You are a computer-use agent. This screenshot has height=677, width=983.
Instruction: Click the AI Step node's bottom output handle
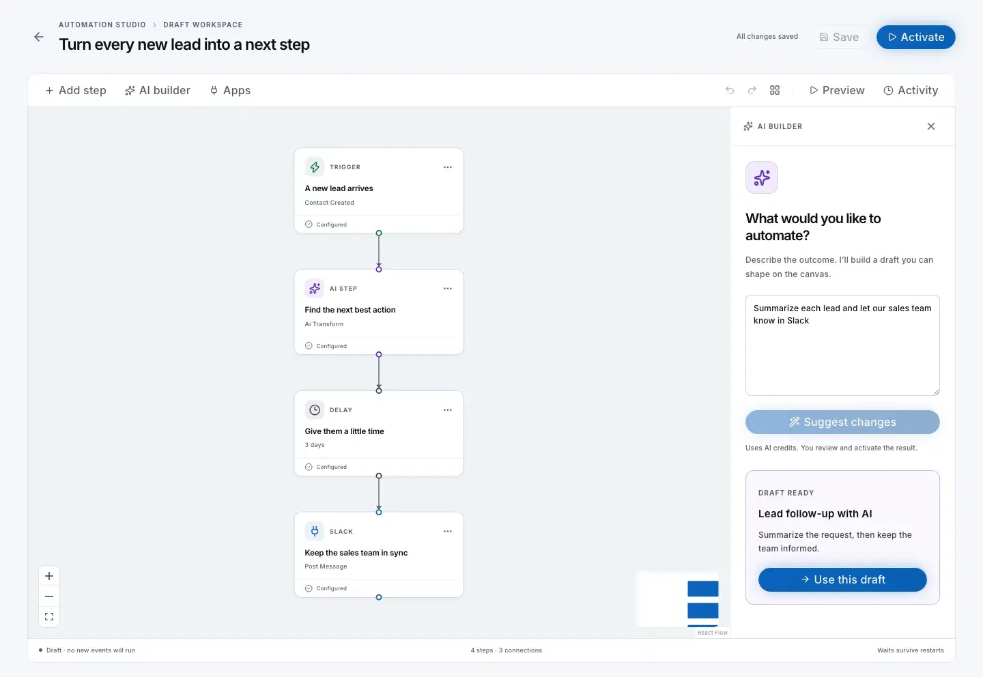coord(379,355)
